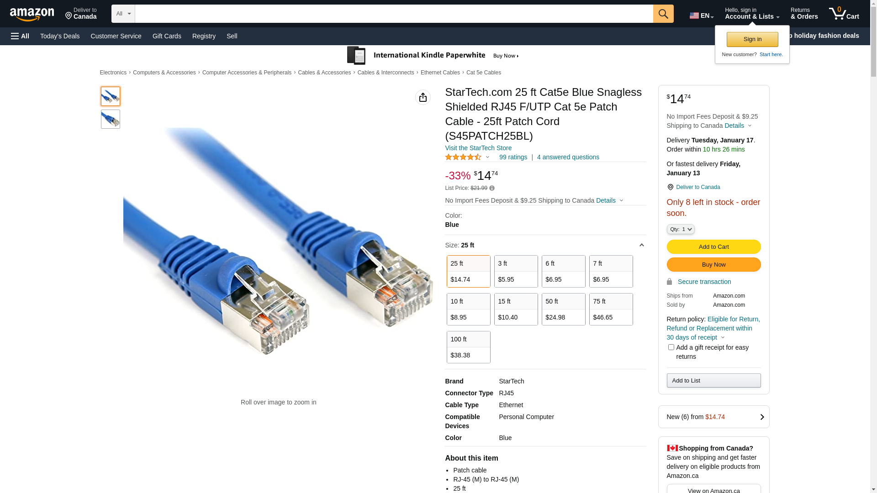Click the star rating icons

coord(463,157)
